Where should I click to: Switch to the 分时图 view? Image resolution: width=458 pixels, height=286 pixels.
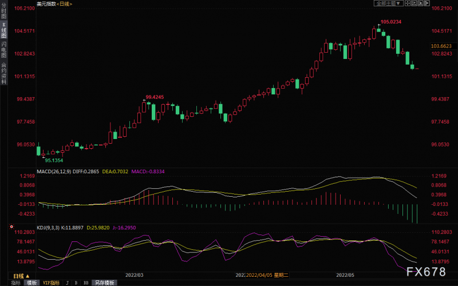[4, 11]
